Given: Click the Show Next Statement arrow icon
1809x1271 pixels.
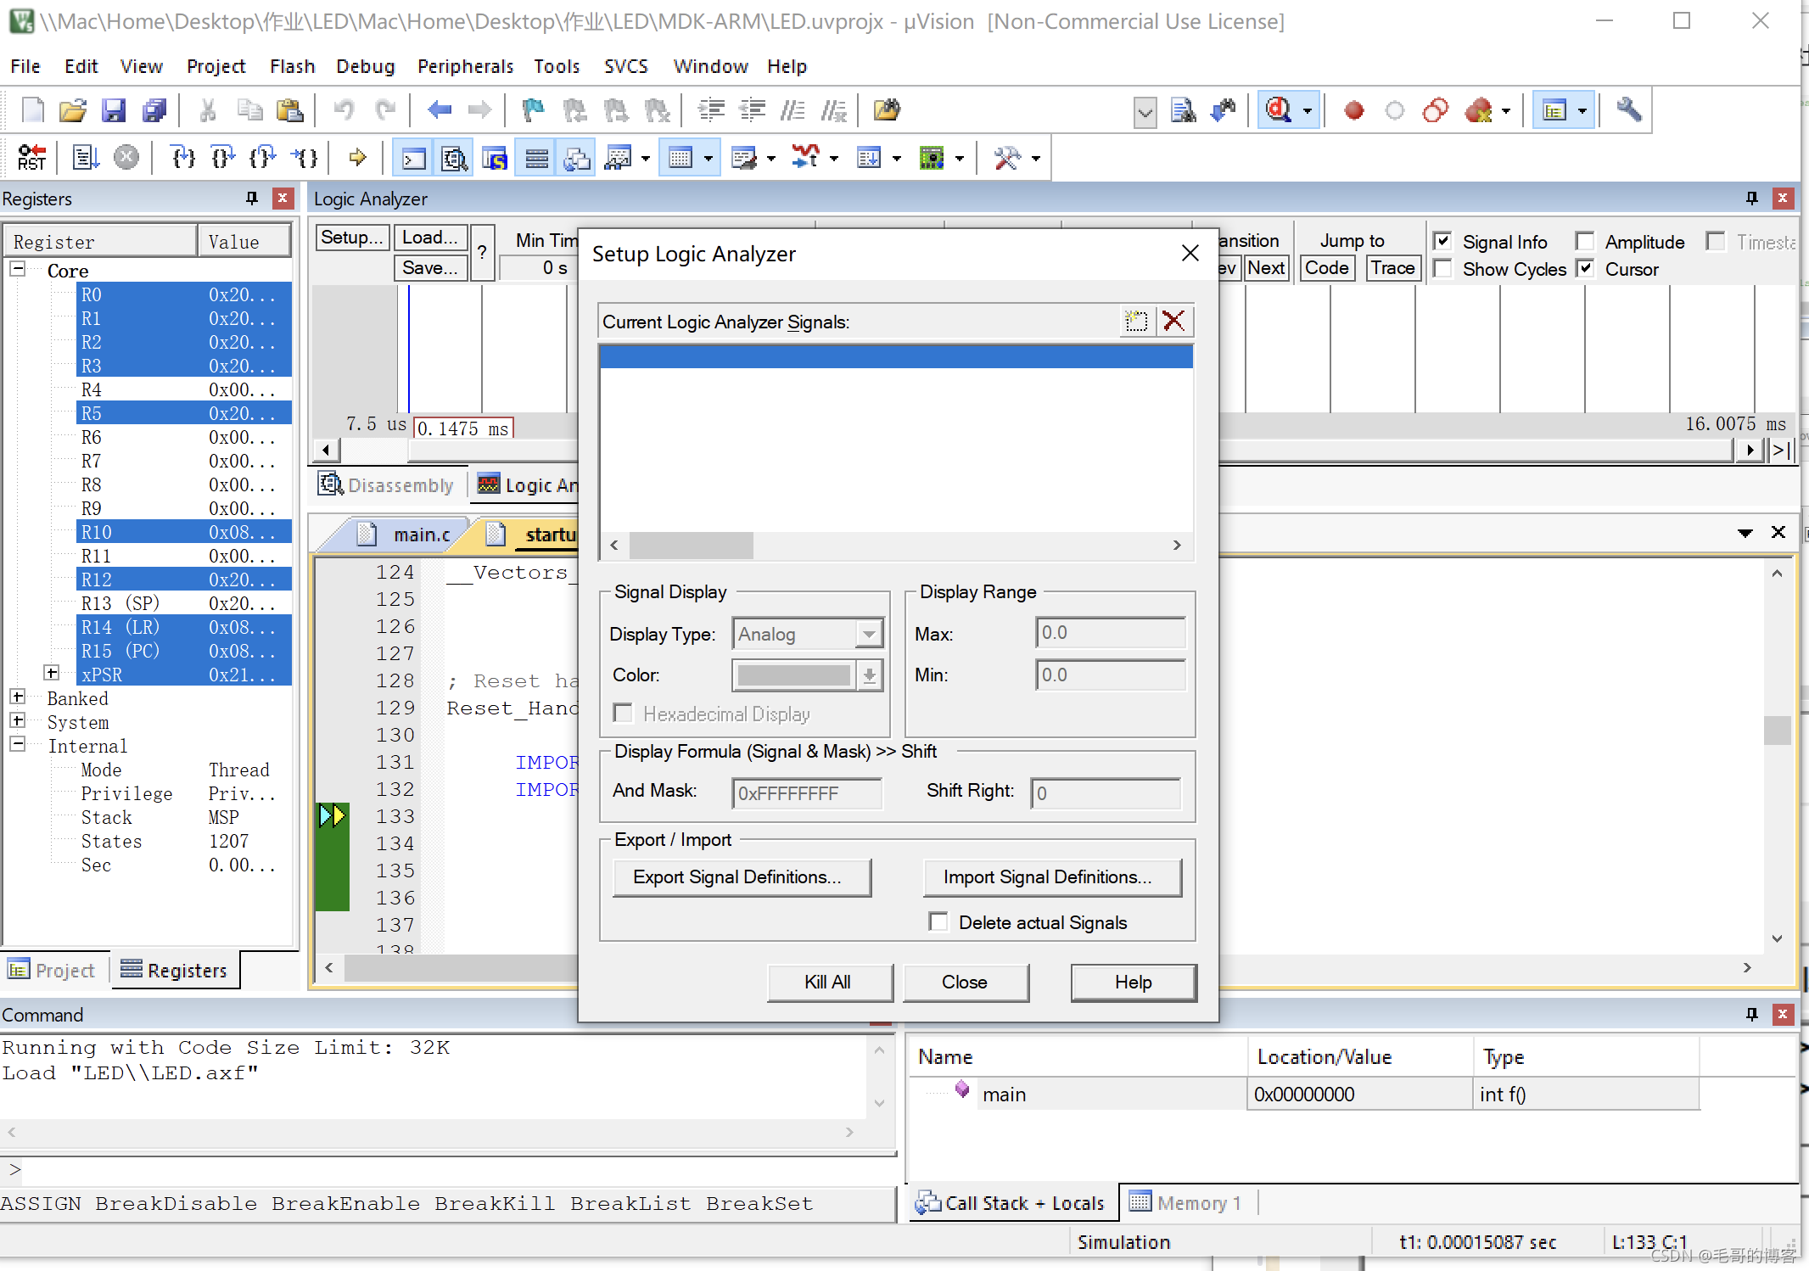Looking at the screenshot, I should (357, 158).
